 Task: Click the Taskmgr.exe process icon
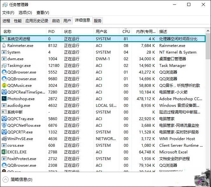4,66
